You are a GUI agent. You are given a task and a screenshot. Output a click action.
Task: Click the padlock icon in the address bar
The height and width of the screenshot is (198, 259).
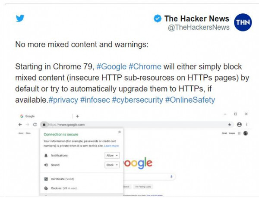[44, 125]
